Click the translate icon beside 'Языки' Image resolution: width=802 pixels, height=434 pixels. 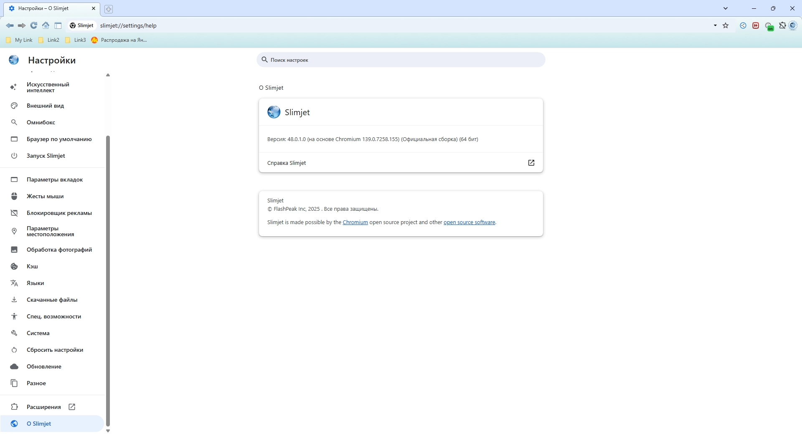pos(14,283)
